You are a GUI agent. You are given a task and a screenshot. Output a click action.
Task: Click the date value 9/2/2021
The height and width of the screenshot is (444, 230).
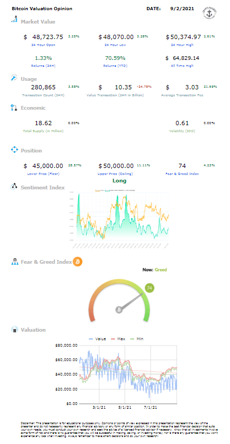click(182, 9)
